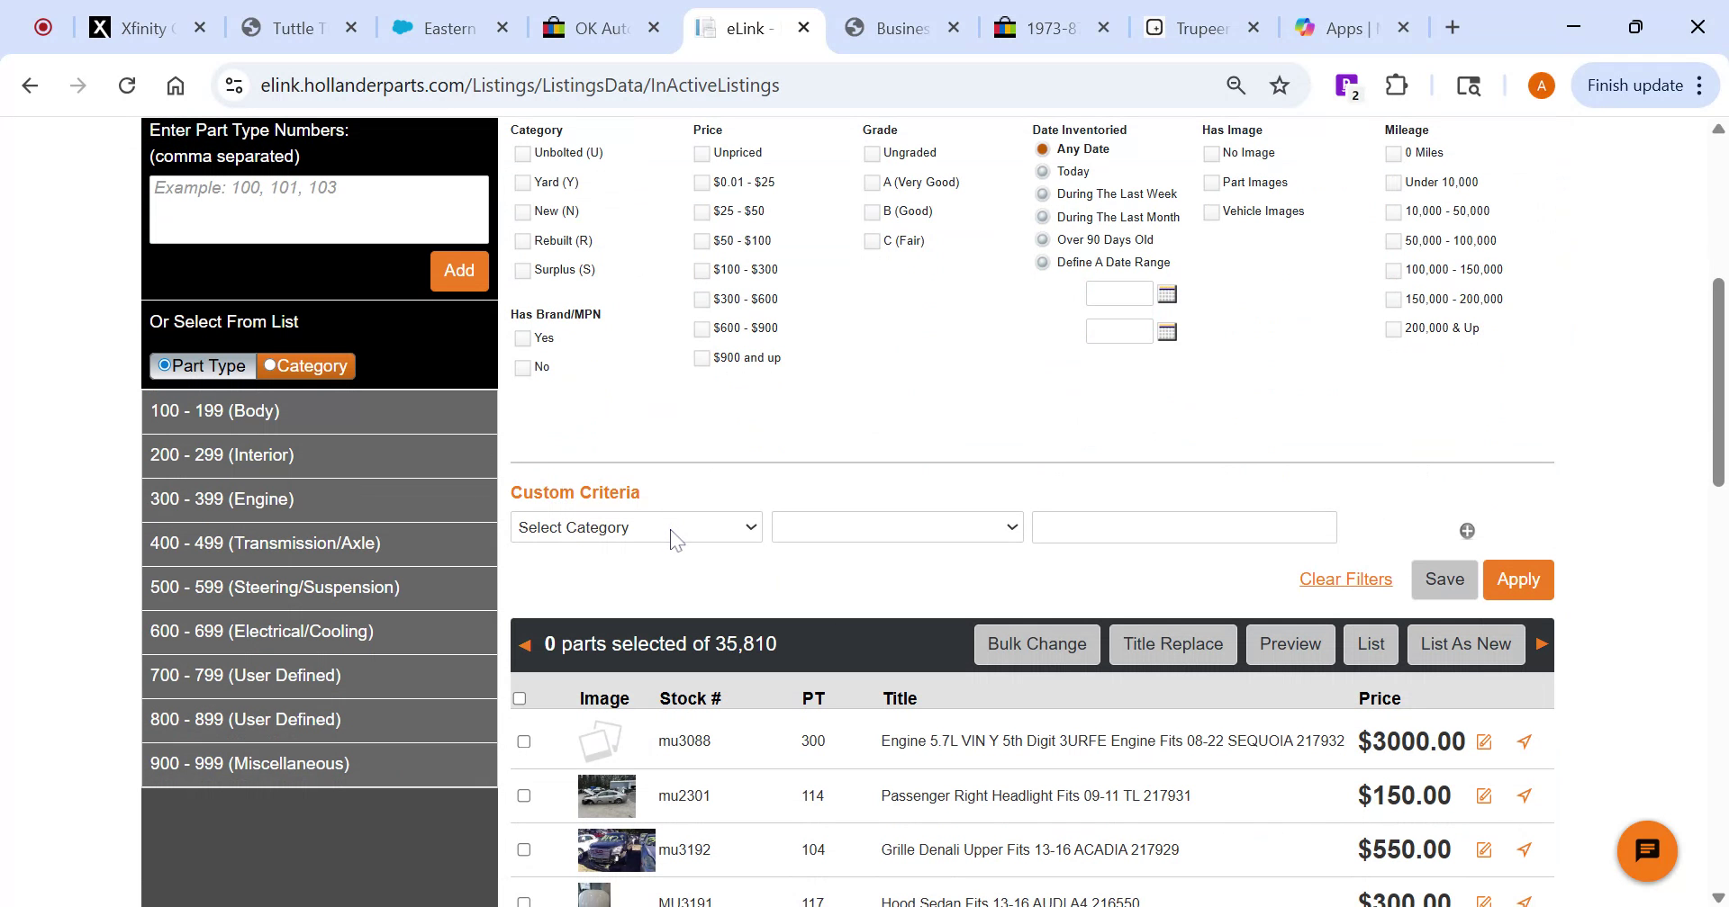Screen dimensions: 1729x907
Task: Click the left arrow on the parts selection bar
Action: [x=525, y=643]
